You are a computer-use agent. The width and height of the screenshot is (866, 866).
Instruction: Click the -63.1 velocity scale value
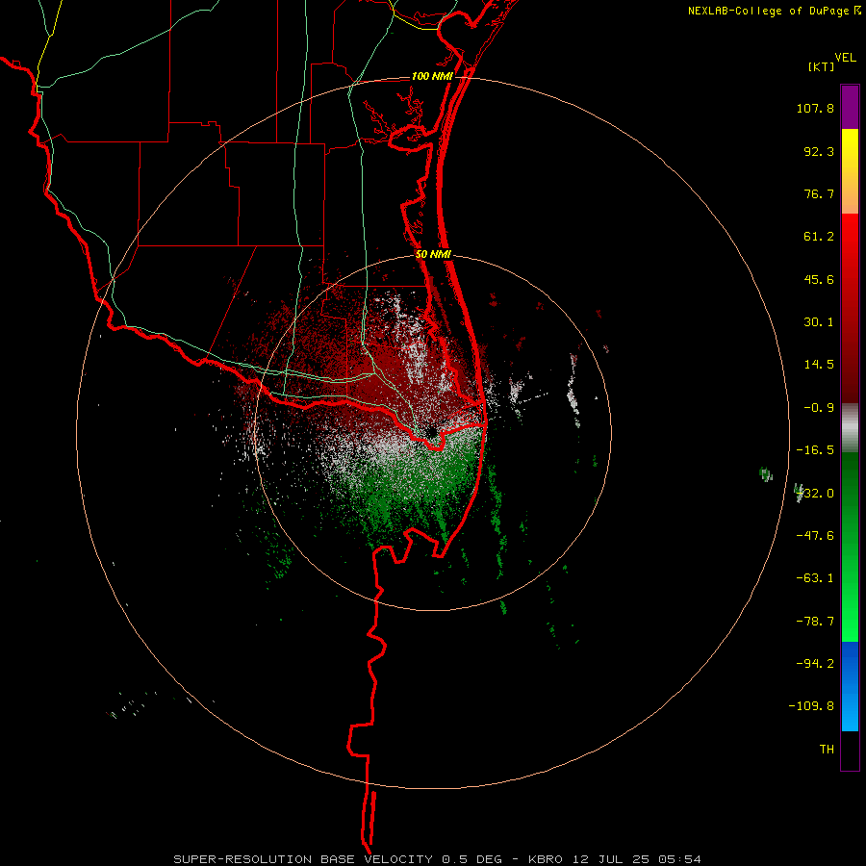[x=815, y=578]
